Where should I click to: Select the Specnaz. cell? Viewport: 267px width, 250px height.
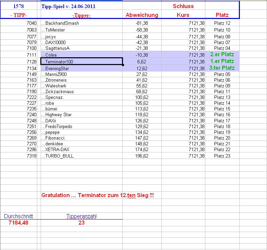tap(82, 97)
